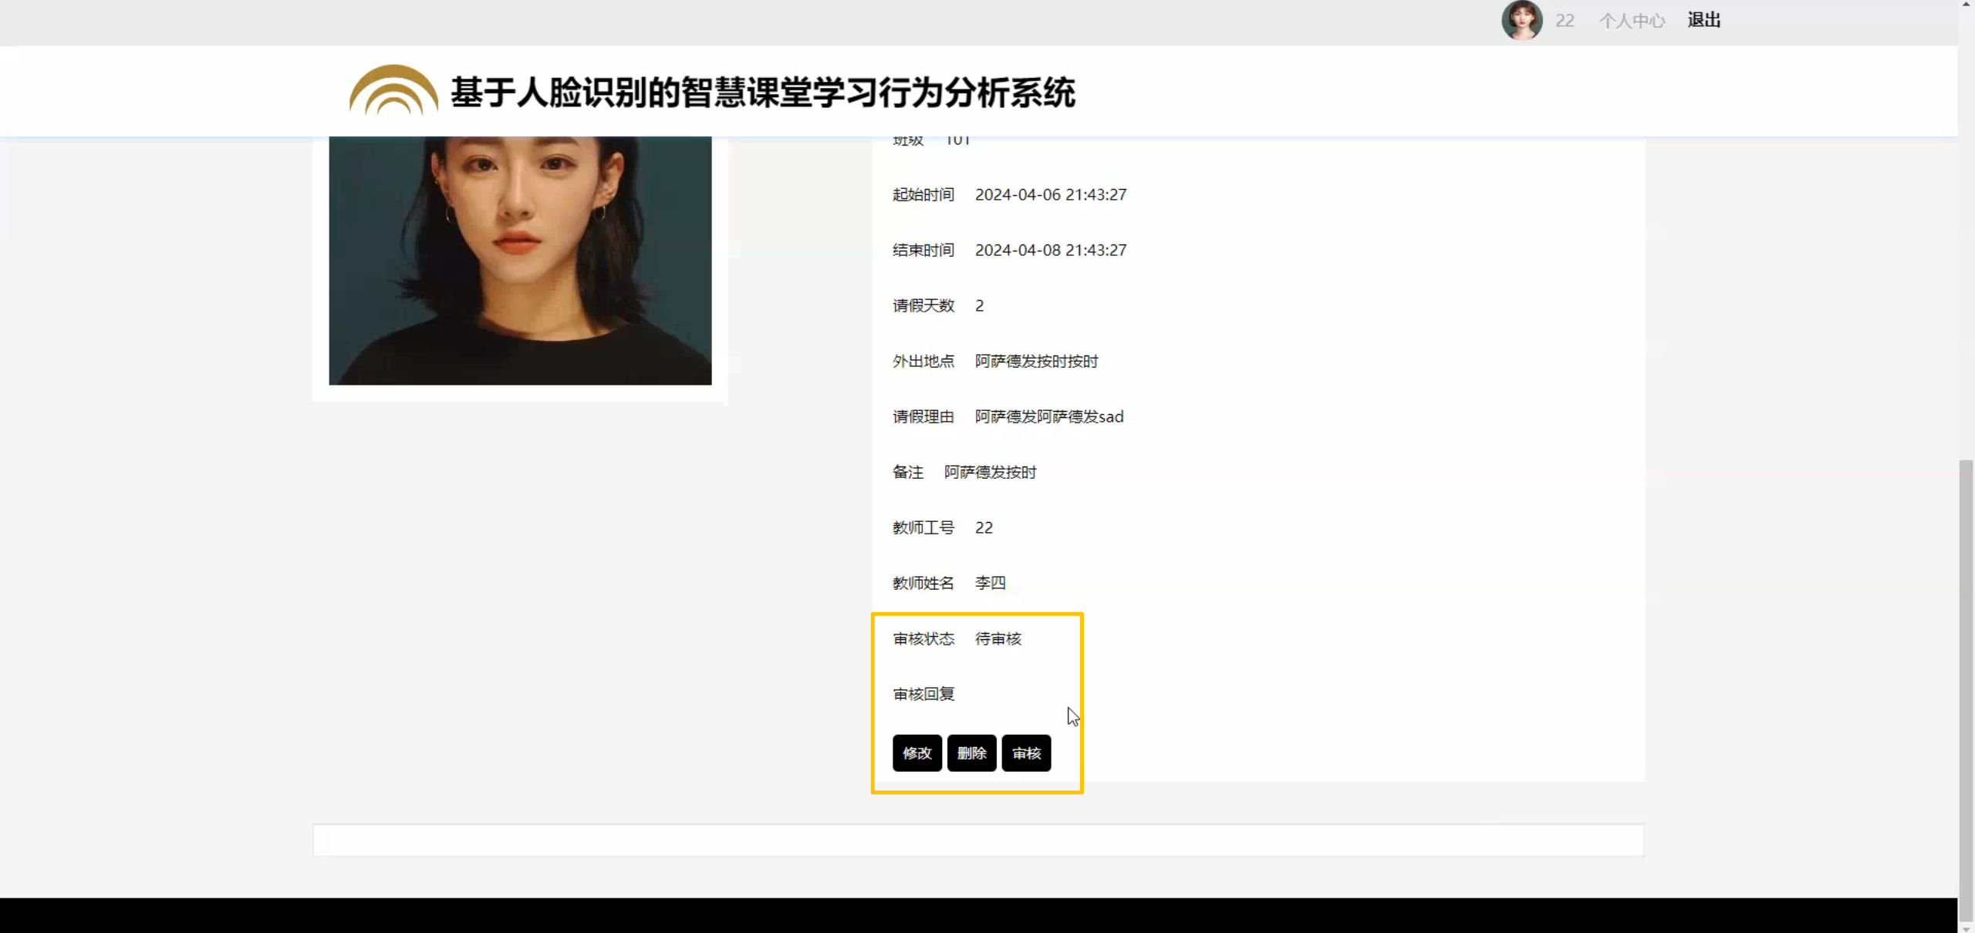The height and width of the screenshot is (933, 1975).
Task: Click the 起始时间 start time value
Action: click(1050, 195)
